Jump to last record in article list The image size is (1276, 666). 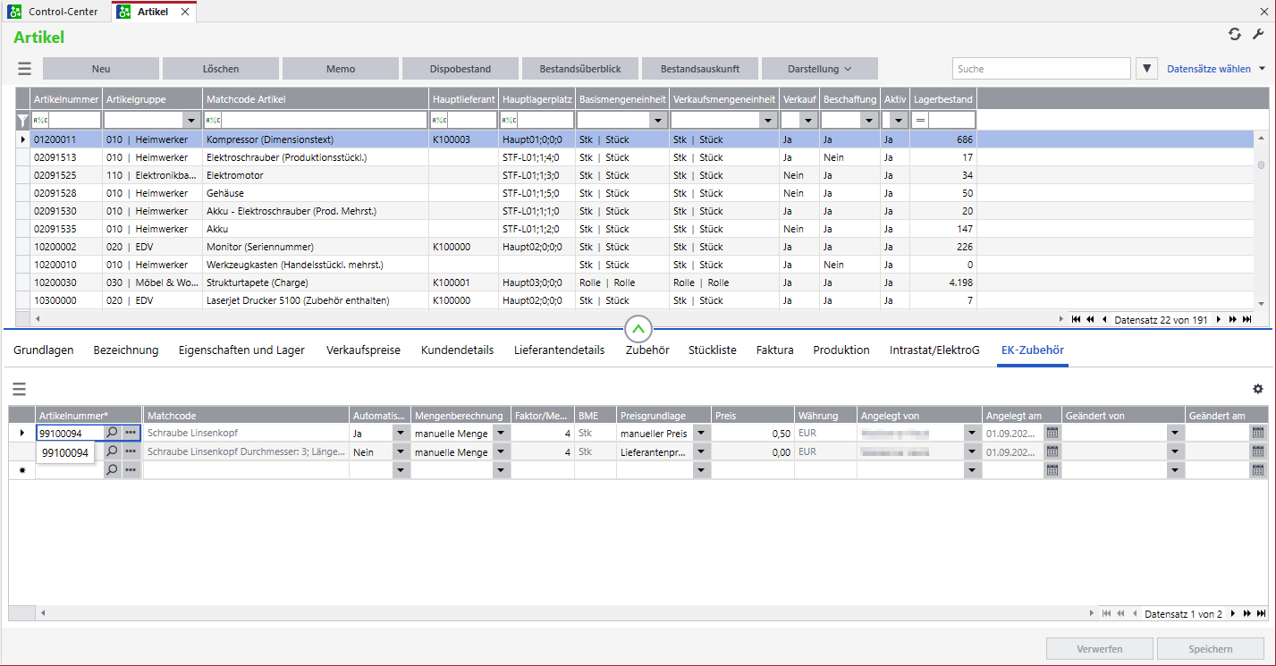pyautogui.click(x=1246, y=319)
